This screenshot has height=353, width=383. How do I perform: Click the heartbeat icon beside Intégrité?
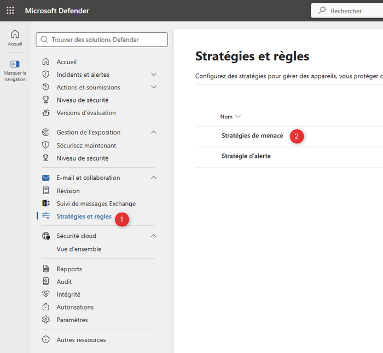pyautogui.click(x=46, y=294)
